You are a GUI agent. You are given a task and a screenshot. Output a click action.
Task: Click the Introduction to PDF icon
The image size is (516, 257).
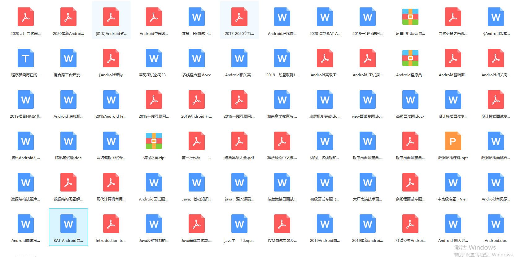(x=111, y=224)
